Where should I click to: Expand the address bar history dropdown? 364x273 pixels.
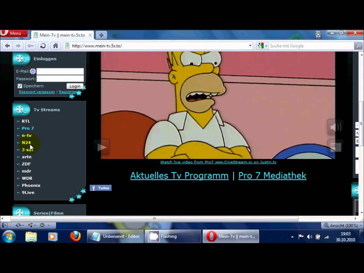pos(250,46)
